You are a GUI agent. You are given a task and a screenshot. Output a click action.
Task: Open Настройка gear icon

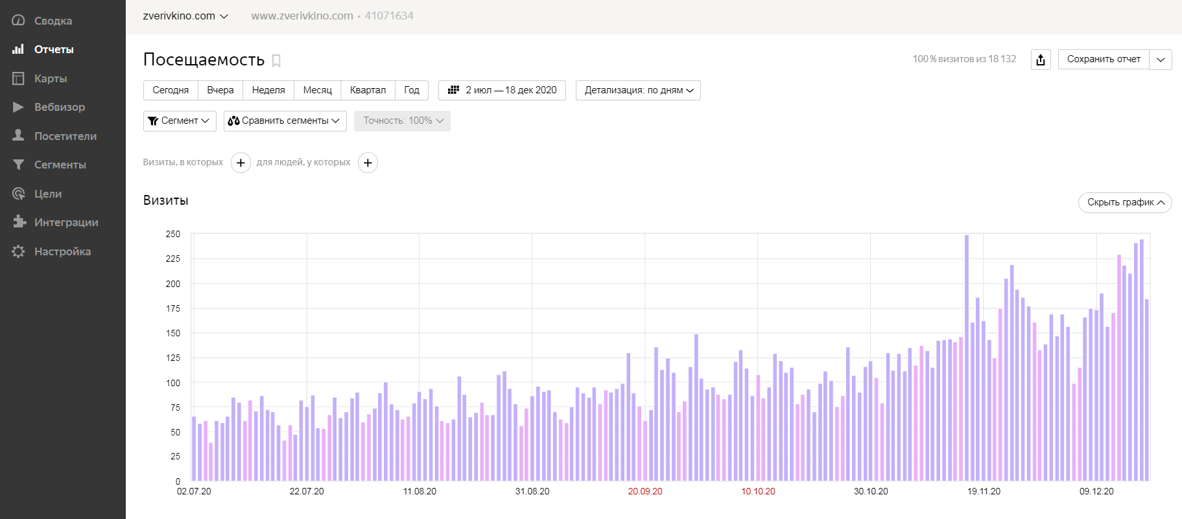[x=18, y=251]
